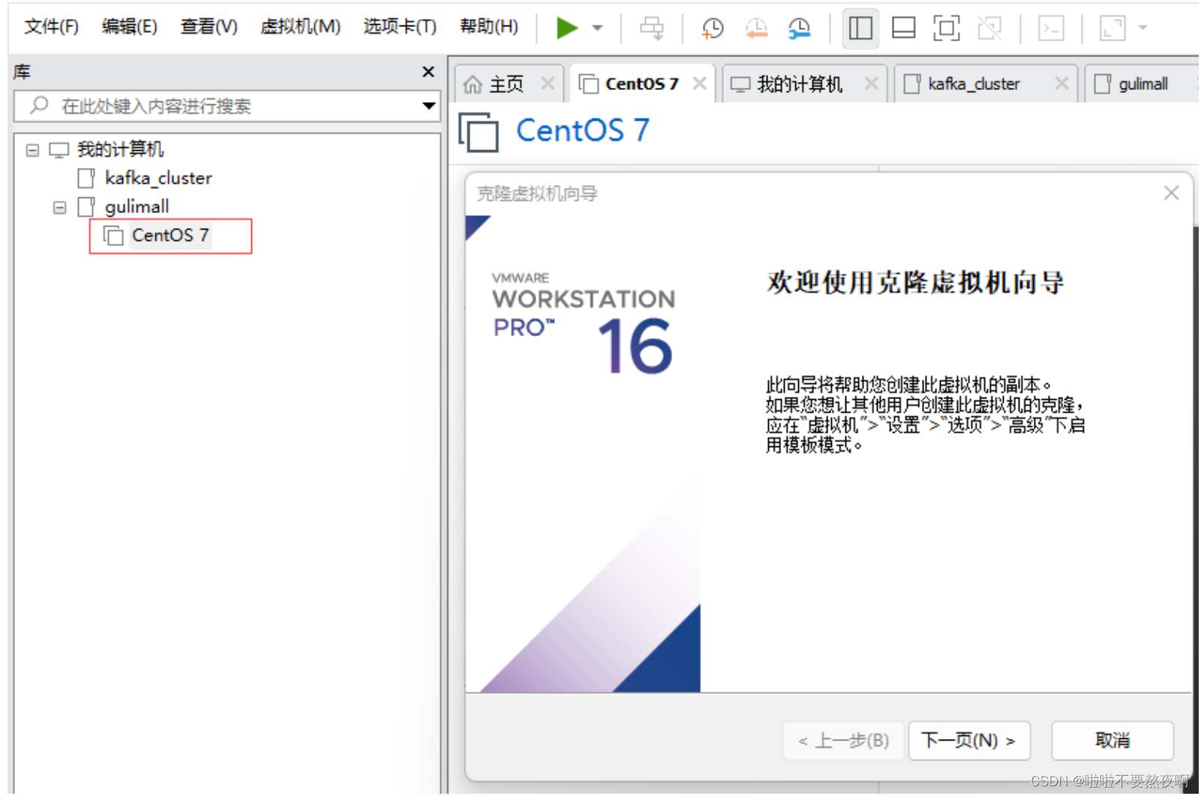
Task: Select 我的计算机 in the library tree
Action: (x=120, y=149)
